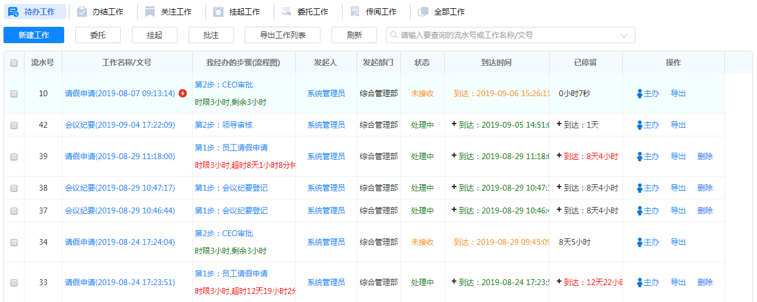The image size is (757, 302).
Task: Click the person icon beside 主办 in row 42
Action: coord(639,125)
